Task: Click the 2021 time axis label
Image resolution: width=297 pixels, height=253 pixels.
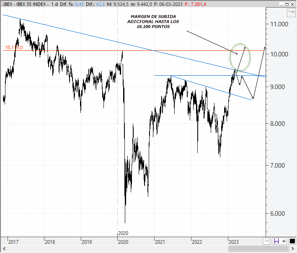Action: pyautogui.click(x=160, y=242)
